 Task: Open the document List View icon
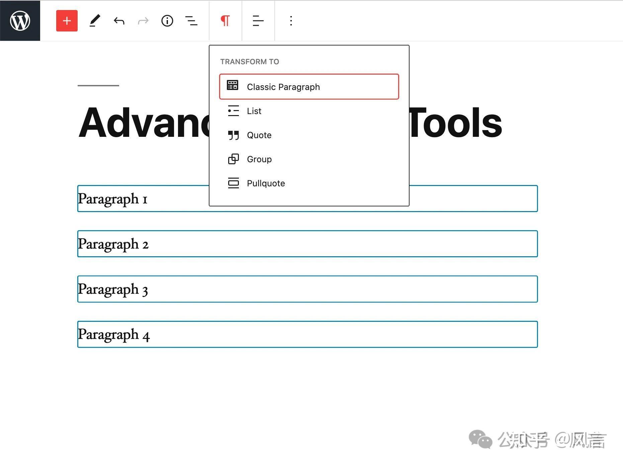(x=191, y=21)
